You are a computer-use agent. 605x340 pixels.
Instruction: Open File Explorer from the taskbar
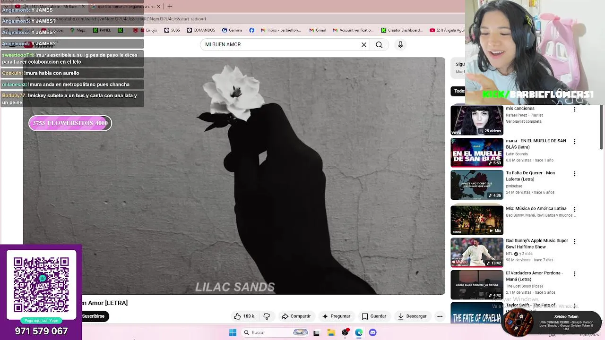click(x=331, y=332)
